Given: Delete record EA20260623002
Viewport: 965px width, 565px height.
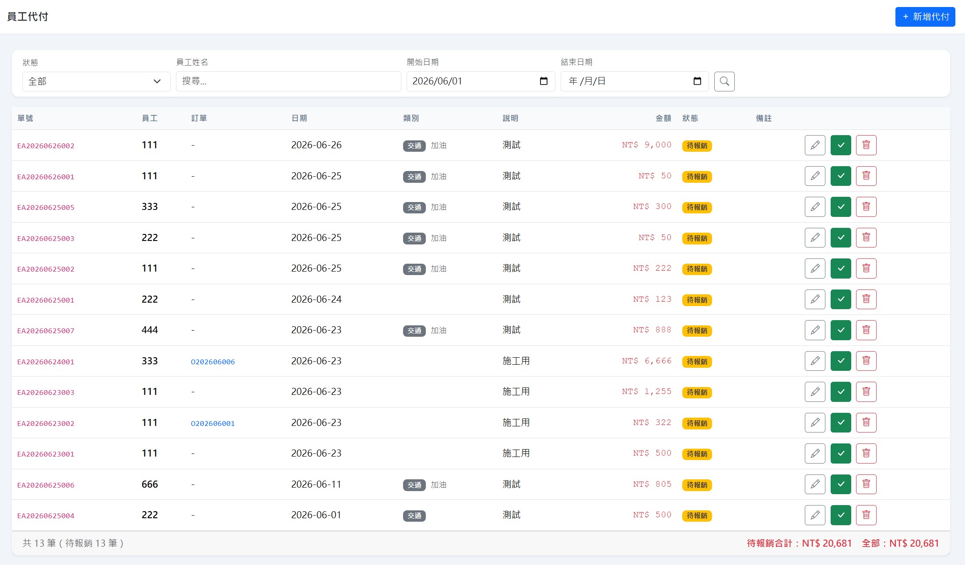Looking at the screenshot, I should 866,422.
